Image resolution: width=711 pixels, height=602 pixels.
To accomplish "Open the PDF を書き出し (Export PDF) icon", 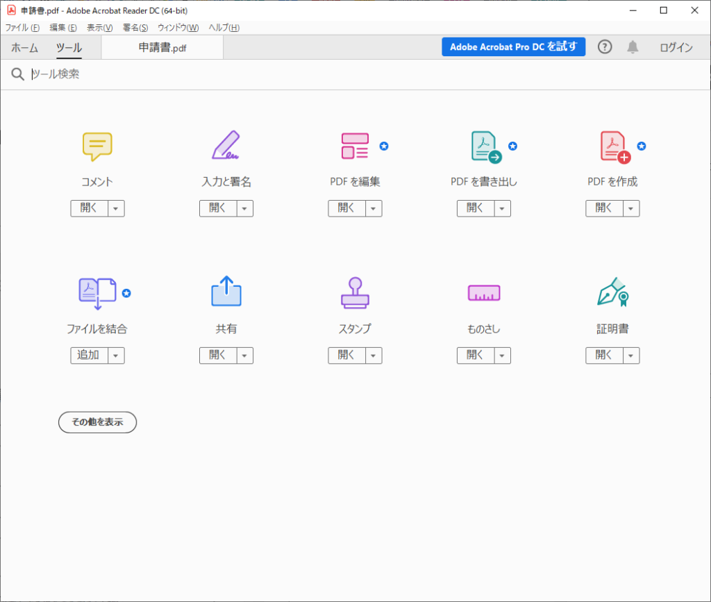I will [483, 147].
